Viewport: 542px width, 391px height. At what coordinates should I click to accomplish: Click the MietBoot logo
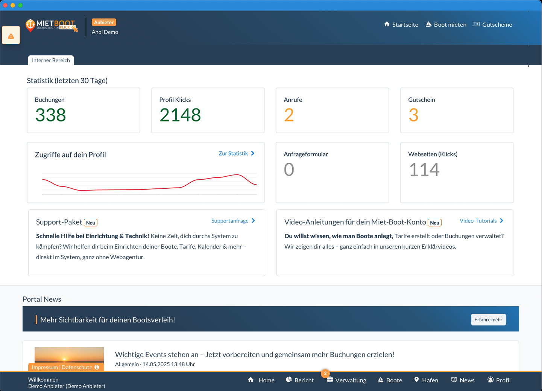[52, 26]
